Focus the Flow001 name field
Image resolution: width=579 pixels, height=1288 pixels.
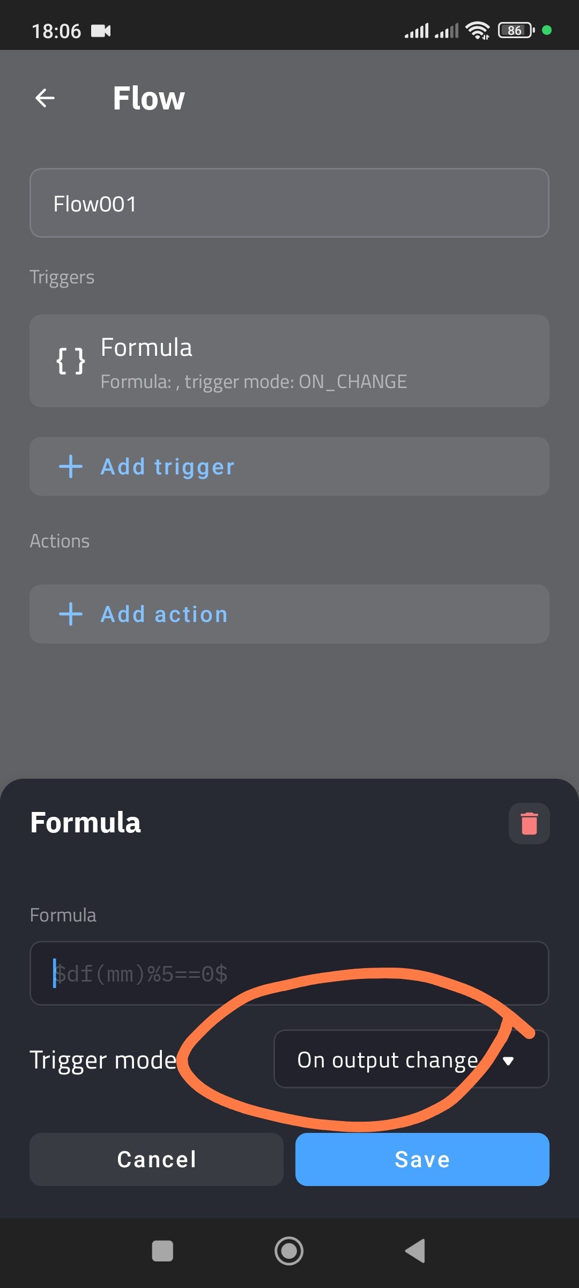pos(289,203)
